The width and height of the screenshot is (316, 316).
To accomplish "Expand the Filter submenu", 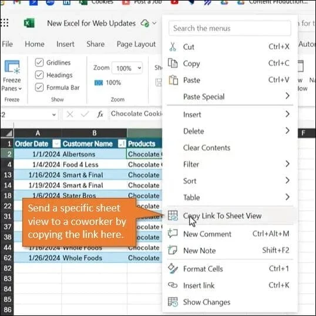I will coord(288,164).
